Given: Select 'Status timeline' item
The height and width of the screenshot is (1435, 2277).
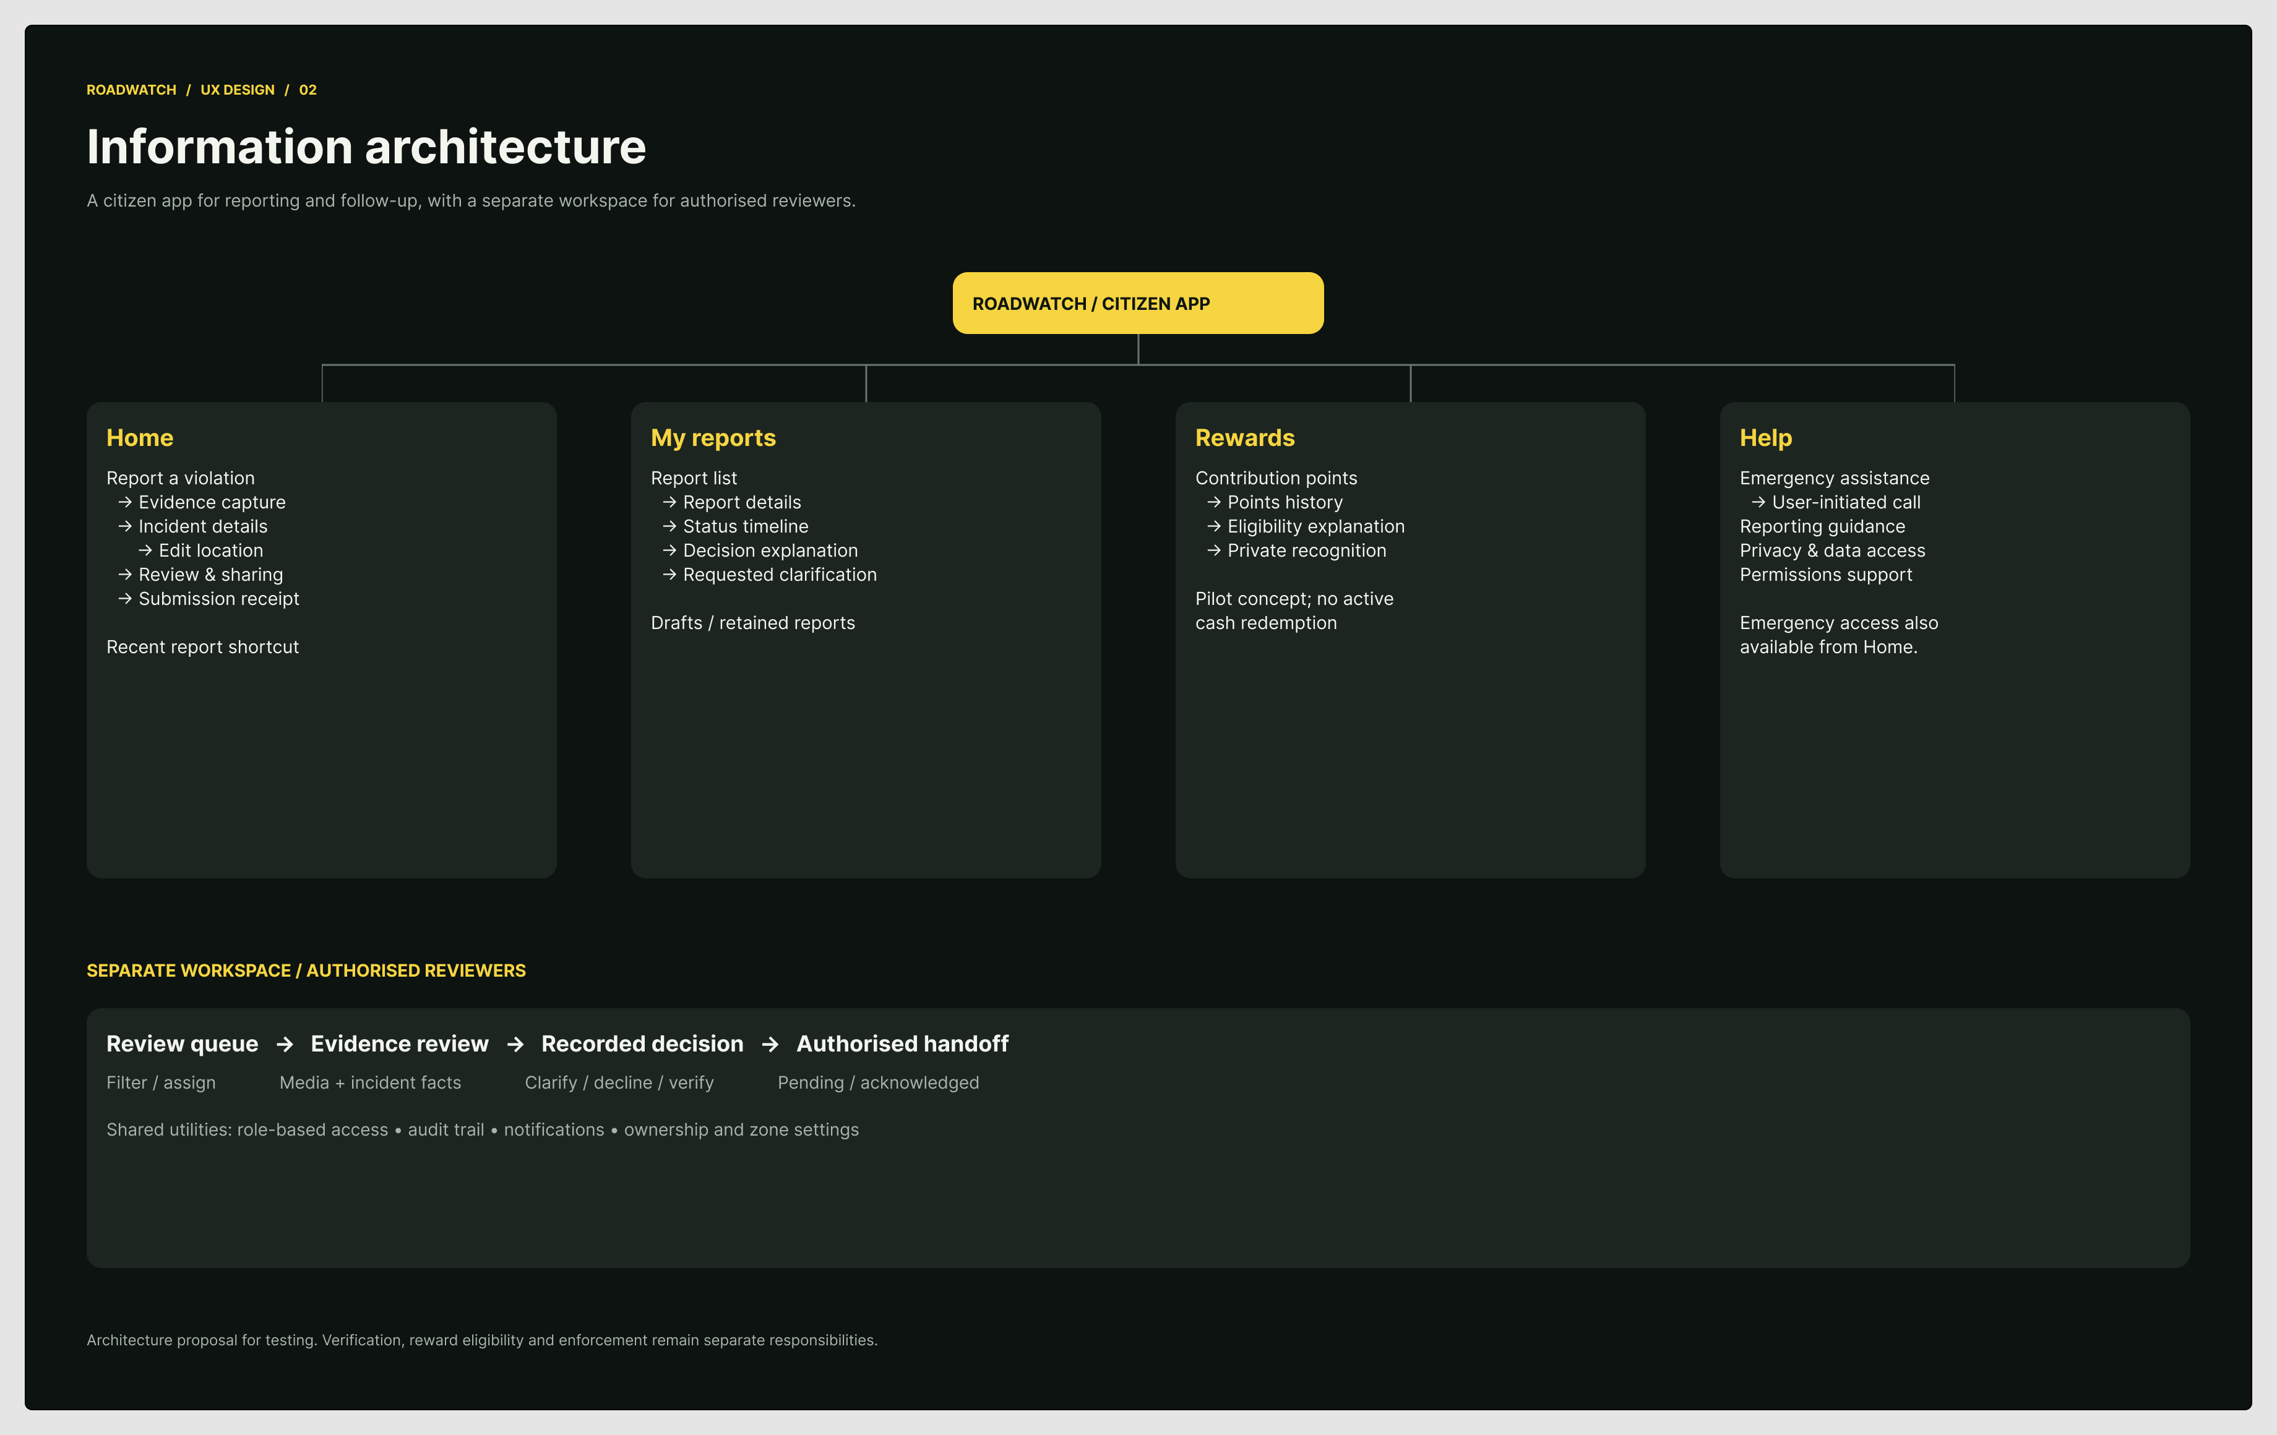Looking at the screenshot, I should click(746, 526).
